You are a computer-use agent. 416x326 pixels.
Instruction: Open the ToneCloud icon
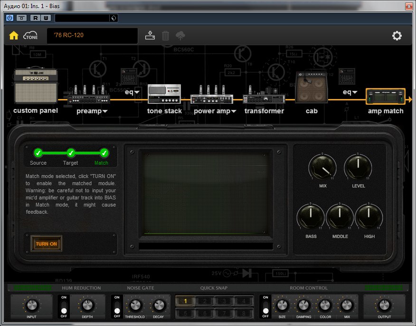[30, 36]
